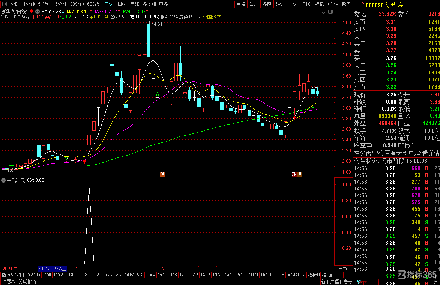The height and width of the screenshot is (285, 440).
Task: Click the 2021/12/22/三 date label
Action: (52, 268)
